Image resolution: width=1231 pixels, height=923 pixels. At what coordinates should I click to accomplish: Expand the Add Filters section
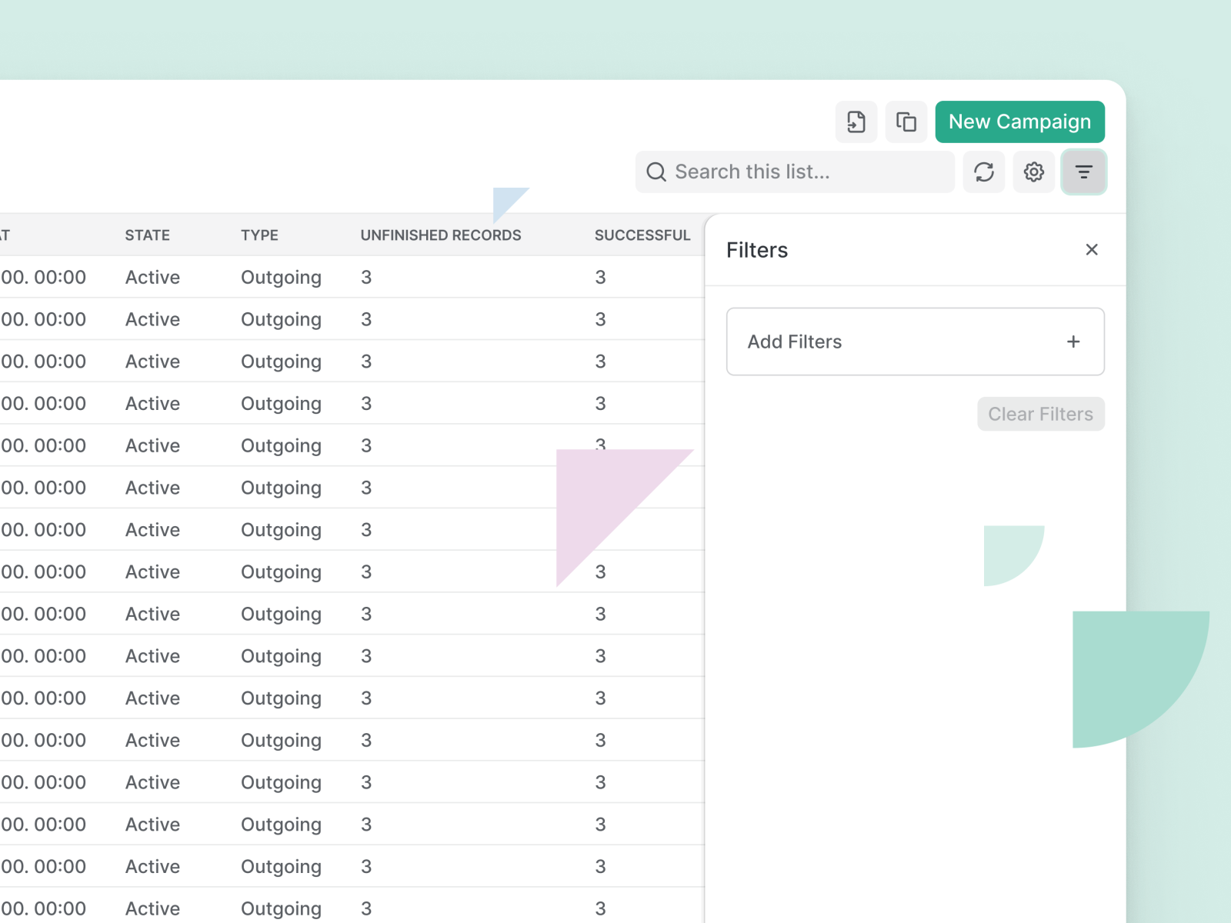pos(915,342)
